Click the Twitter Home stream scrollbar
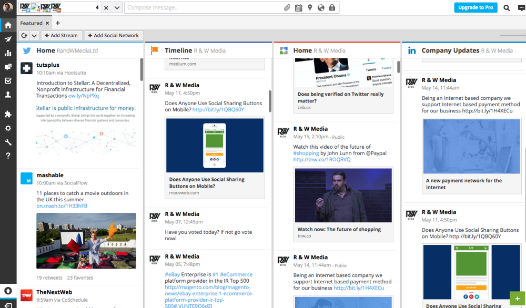This screenshot has height=308, width=526. click(141, 70)
